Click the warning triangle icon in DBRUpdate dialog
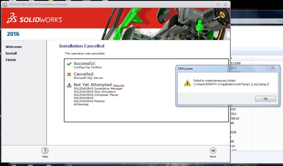This screenshot has width=283, height=166. click(x=187, y=83)
